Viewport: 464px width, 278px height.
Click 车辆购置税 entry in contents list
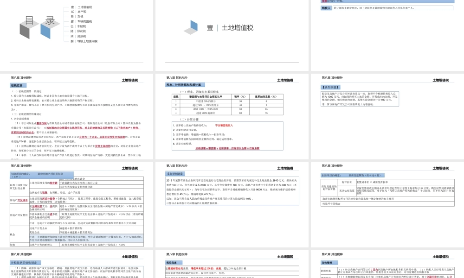tap(85, 21)
